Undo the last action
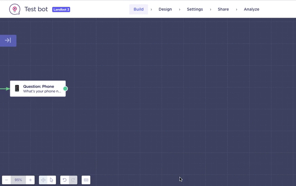The height and width of the screenshot is (186, 296). (x=64, y=180)
